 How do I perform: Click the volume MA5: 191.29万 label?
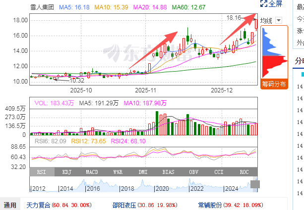(x=99, y=103)
